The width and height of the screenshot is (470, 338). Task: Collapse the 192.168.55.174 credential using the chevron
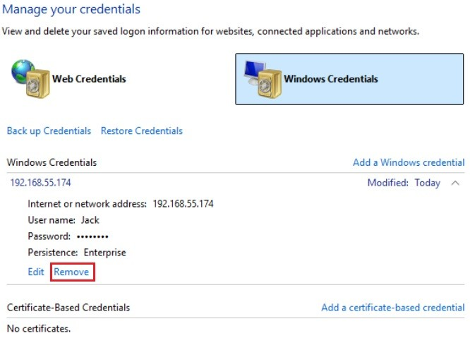click(x=454, y=183)
